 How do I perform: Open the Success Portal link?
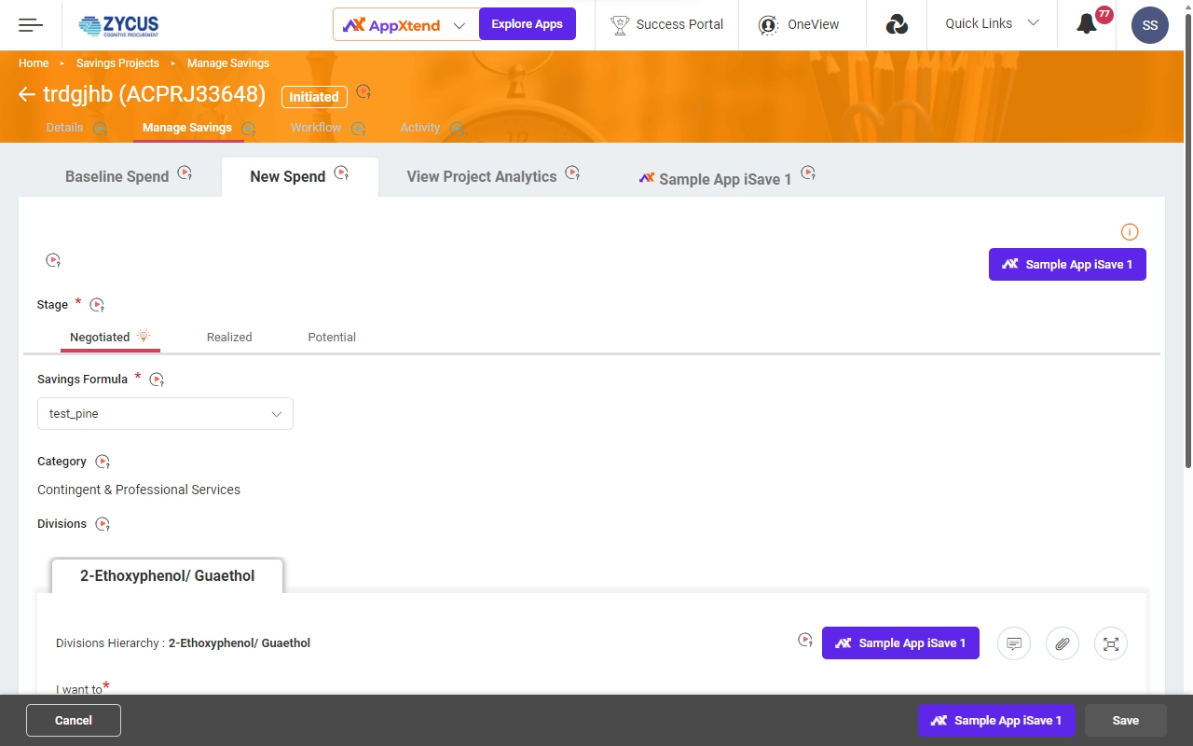click(x=666, y=24)
